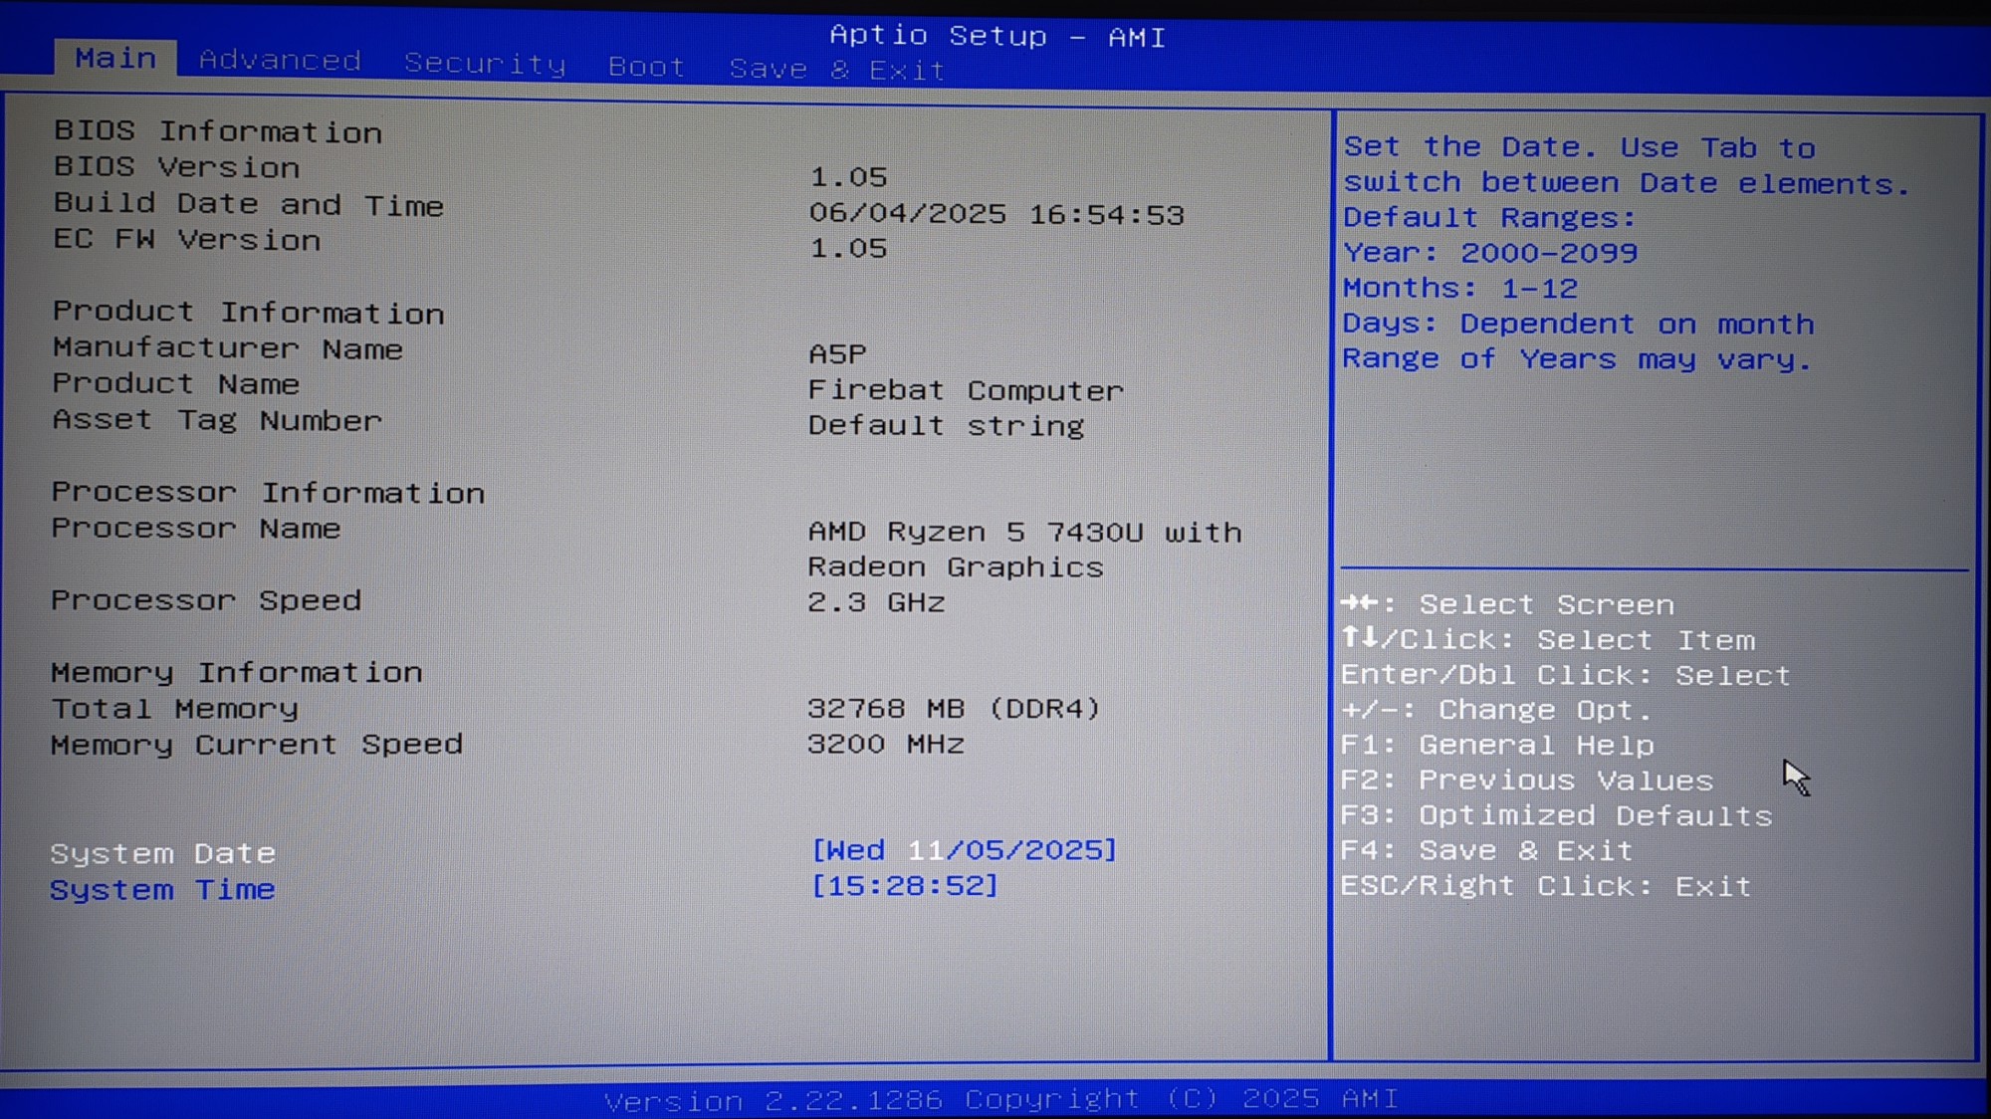This screenshot has width=1991, height=1119.
Task: Select the Main tab
Action: click(115, 58)
